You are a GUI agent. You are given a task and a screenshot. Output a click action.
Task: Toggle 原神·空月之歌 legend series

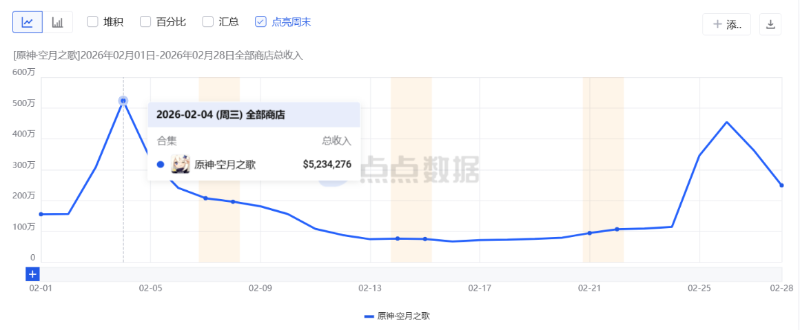[397, 316]
